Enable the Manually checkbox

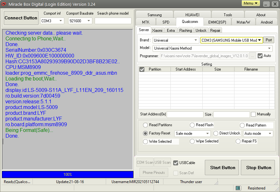tap(253, 114)
